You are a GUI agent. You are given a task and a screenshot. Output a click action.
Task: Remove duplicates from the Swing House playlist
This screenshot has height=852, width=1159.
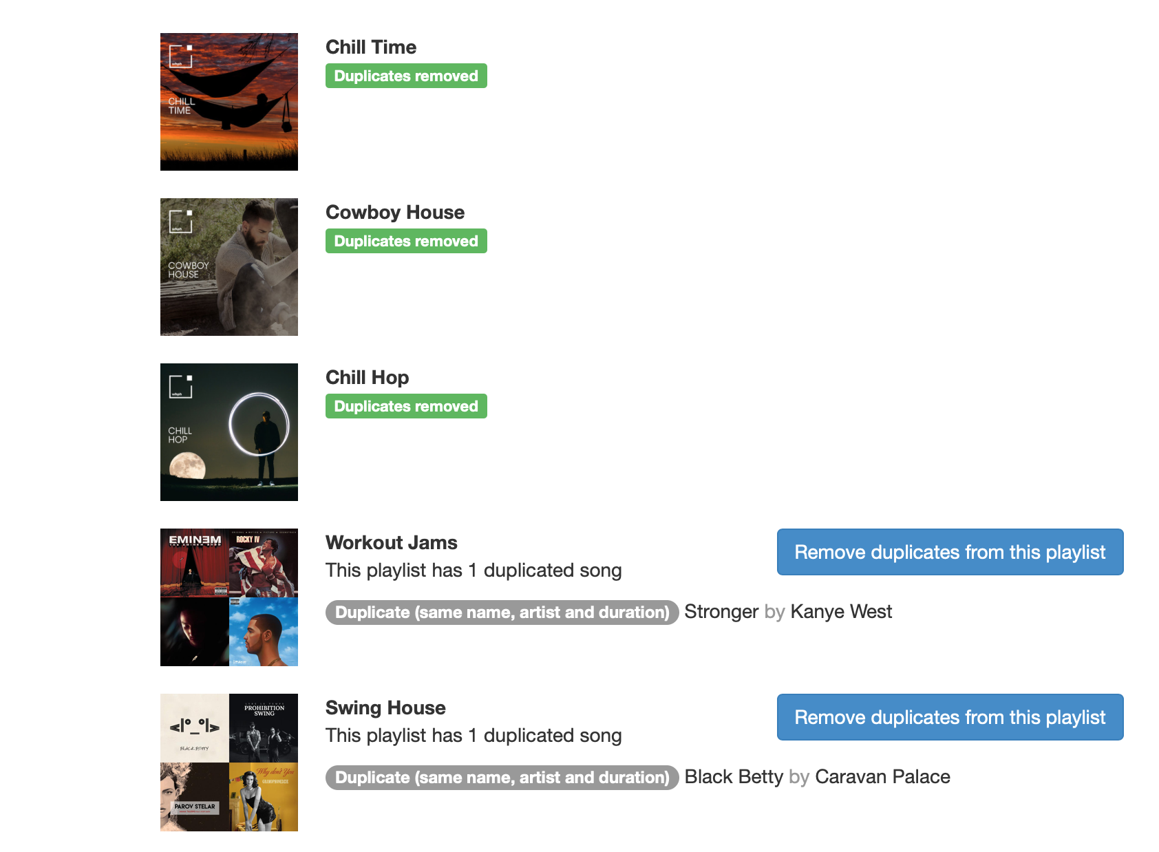950,717
